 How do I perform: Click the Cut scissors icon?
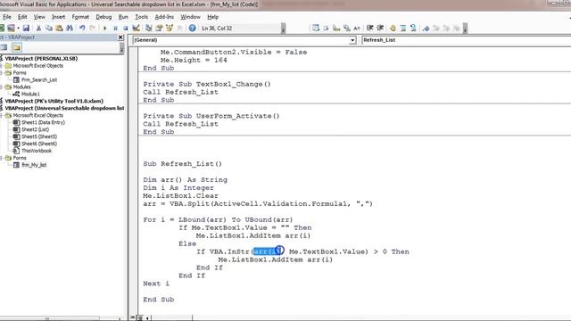[38, 28]
